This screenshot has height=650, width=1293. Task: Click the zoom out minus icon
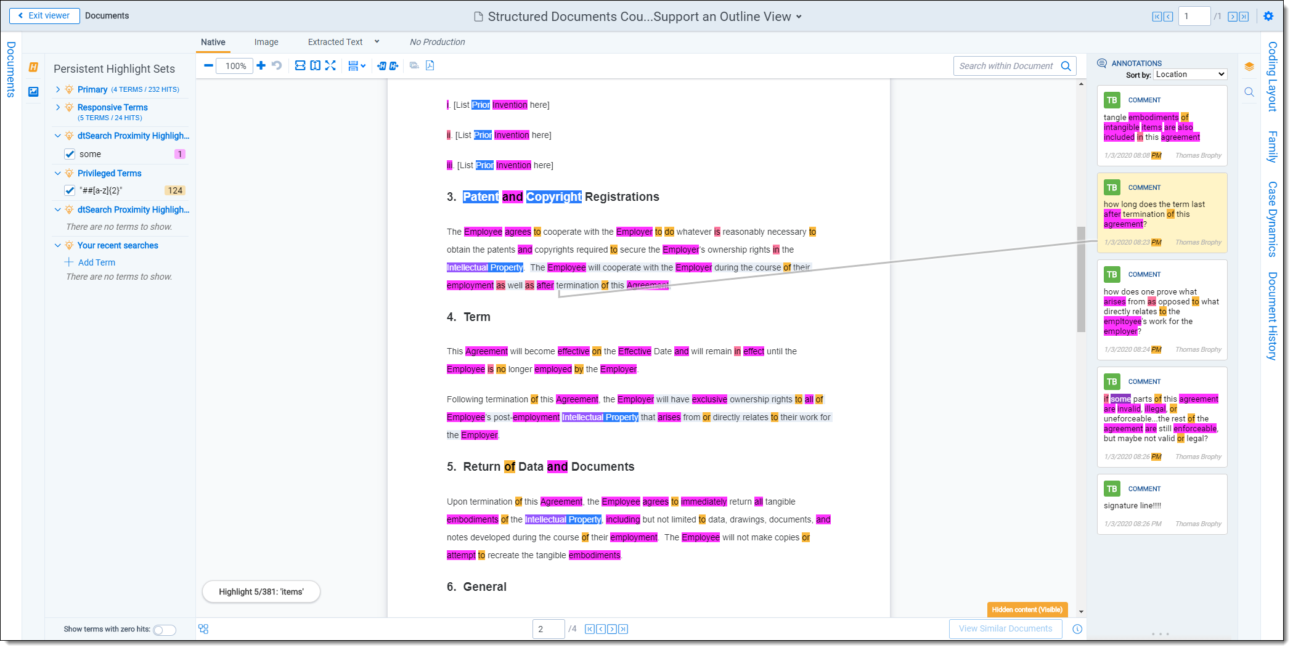click(208, 66)
